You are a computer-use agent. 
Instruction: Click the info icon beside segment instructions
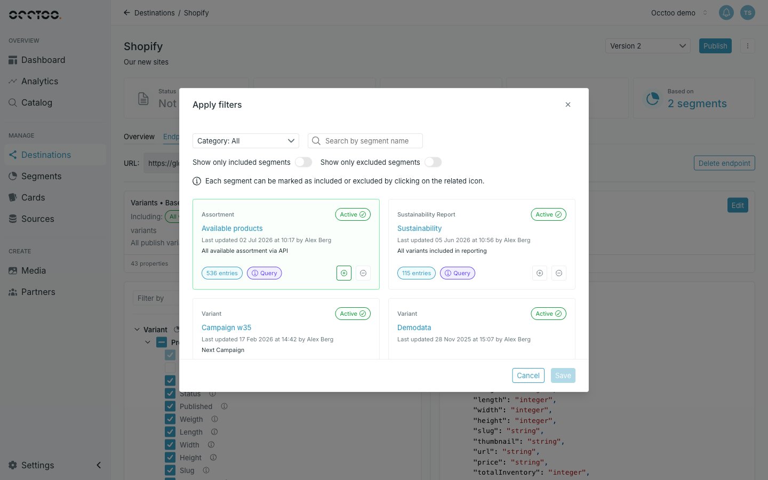[197, 181]
